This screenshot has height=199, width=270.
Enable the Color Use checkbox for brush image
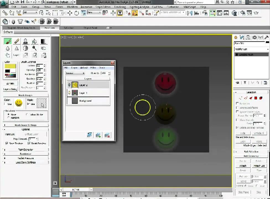point(5,104)
